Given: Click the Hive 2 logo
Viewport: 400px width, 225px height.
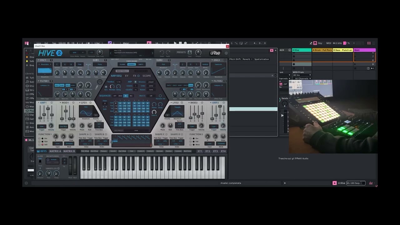Looking at the screenshot, I should [x=50, y=53].
